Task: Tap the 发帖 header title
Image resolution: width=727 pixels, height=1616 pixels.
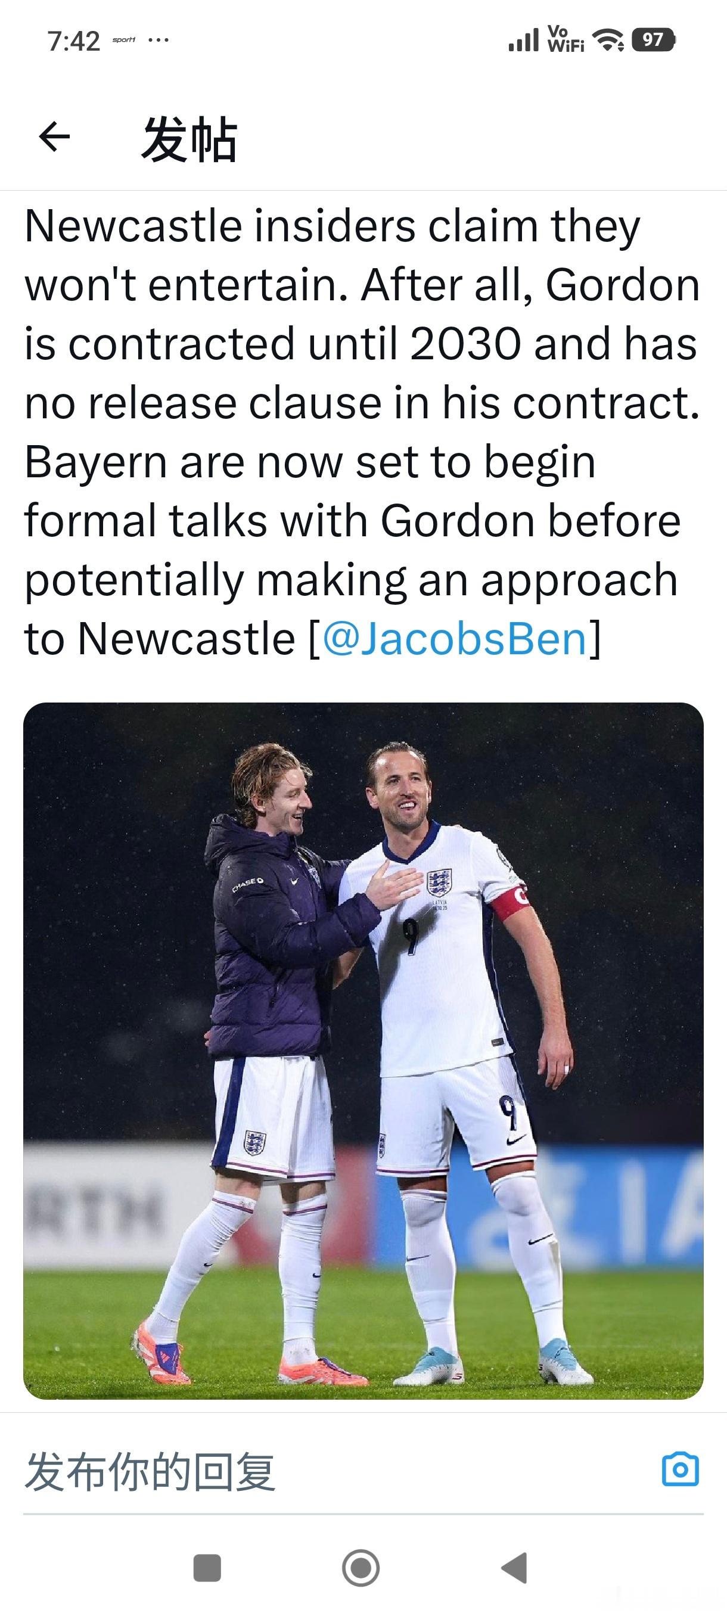Action: click(189, 139)
